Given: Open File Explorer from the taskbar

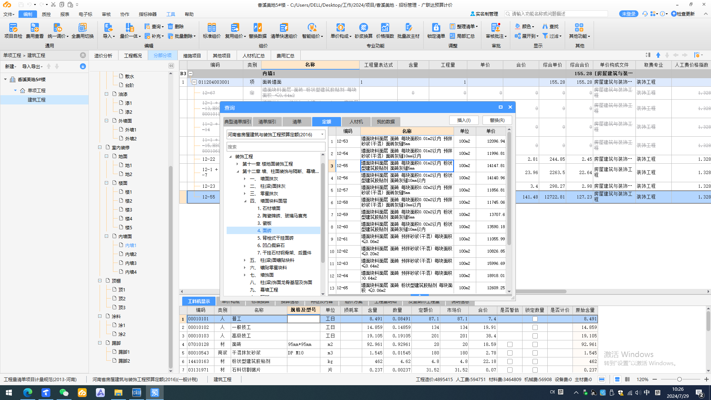Looking at the screenshot, I should click(x=118, y=393).
